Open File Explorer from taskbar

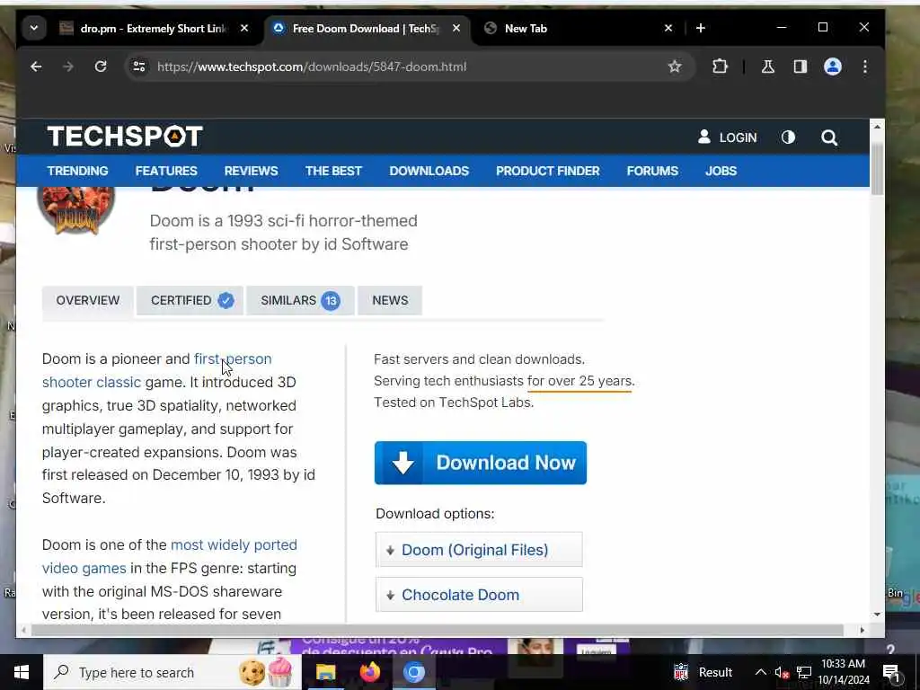pos(325,672)
